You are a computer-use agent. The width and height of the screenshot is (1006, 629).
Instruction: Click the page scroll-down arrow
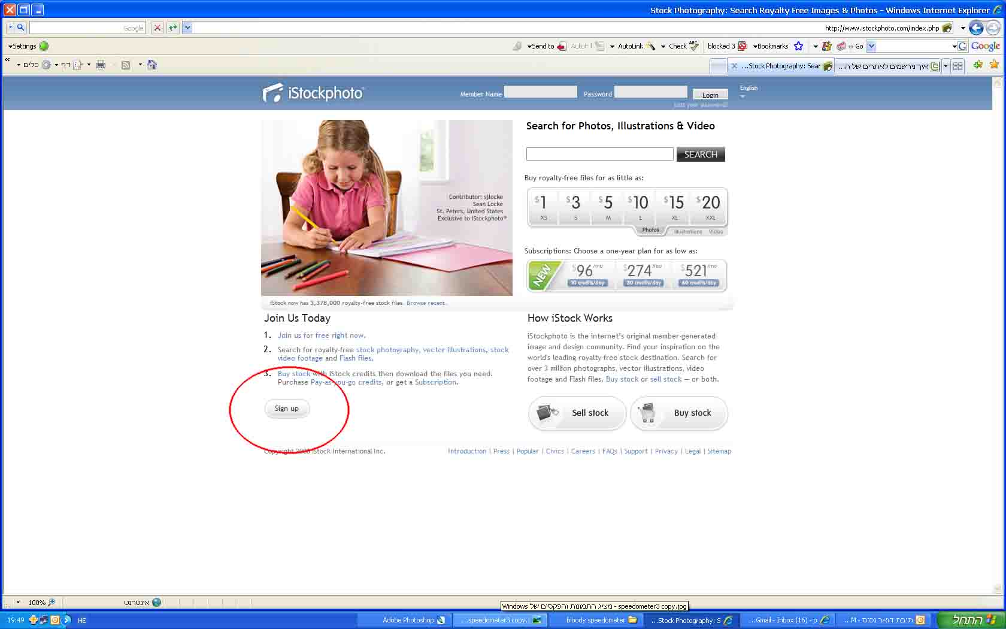click(997, 589)
